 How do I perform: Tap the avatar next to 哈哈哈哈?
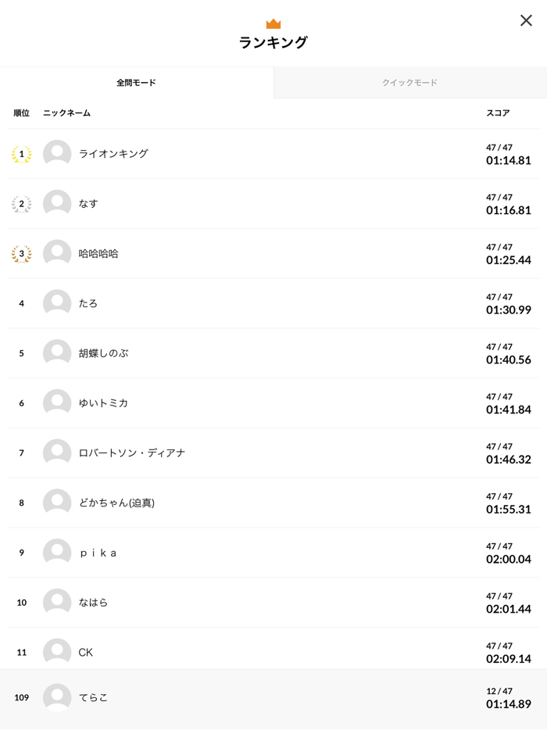pos(57,254)
